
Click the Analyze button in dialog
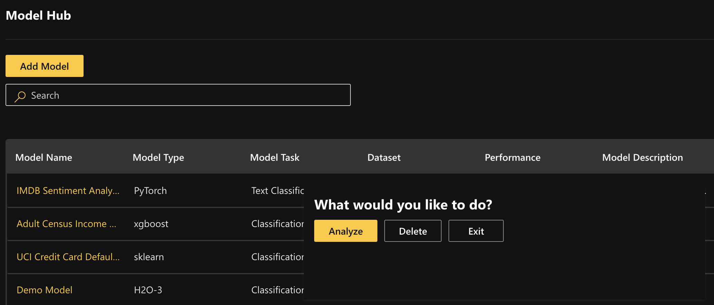(345, 231)
